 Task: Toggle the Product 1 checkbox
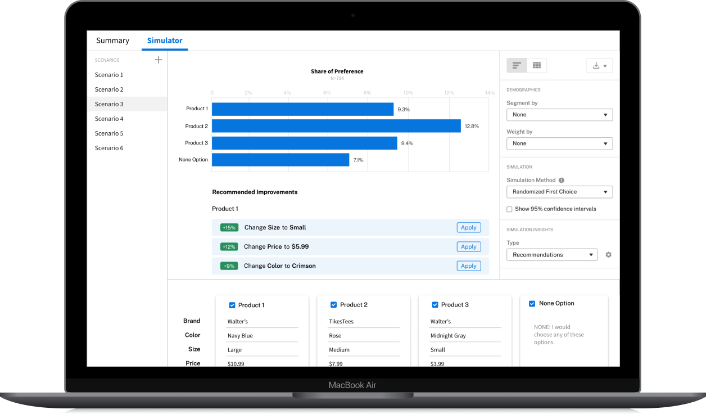point(232,305)
